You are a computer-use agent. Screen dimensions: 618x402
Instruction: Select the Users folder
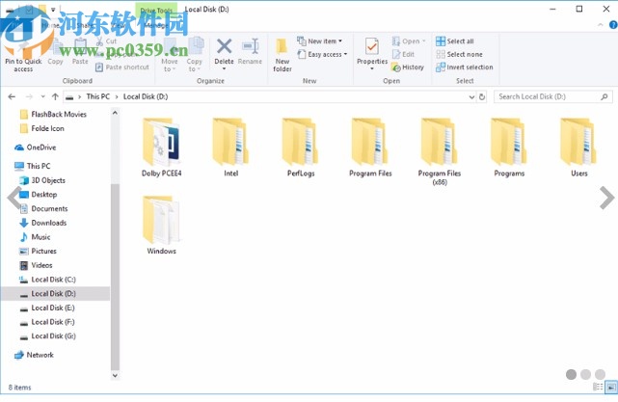coord(579,147)
